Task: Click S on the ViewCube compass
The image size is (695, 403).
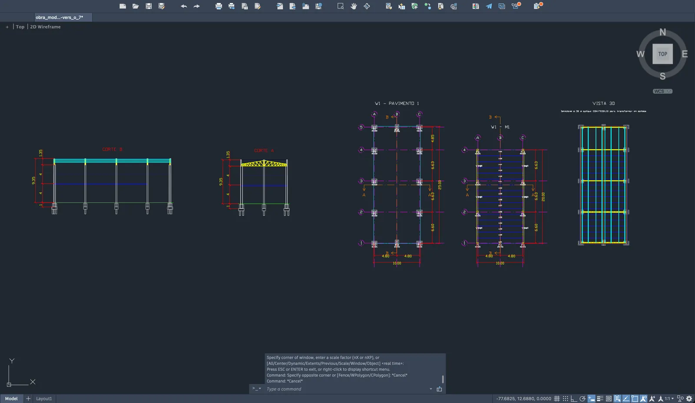Action: (662, 76)
